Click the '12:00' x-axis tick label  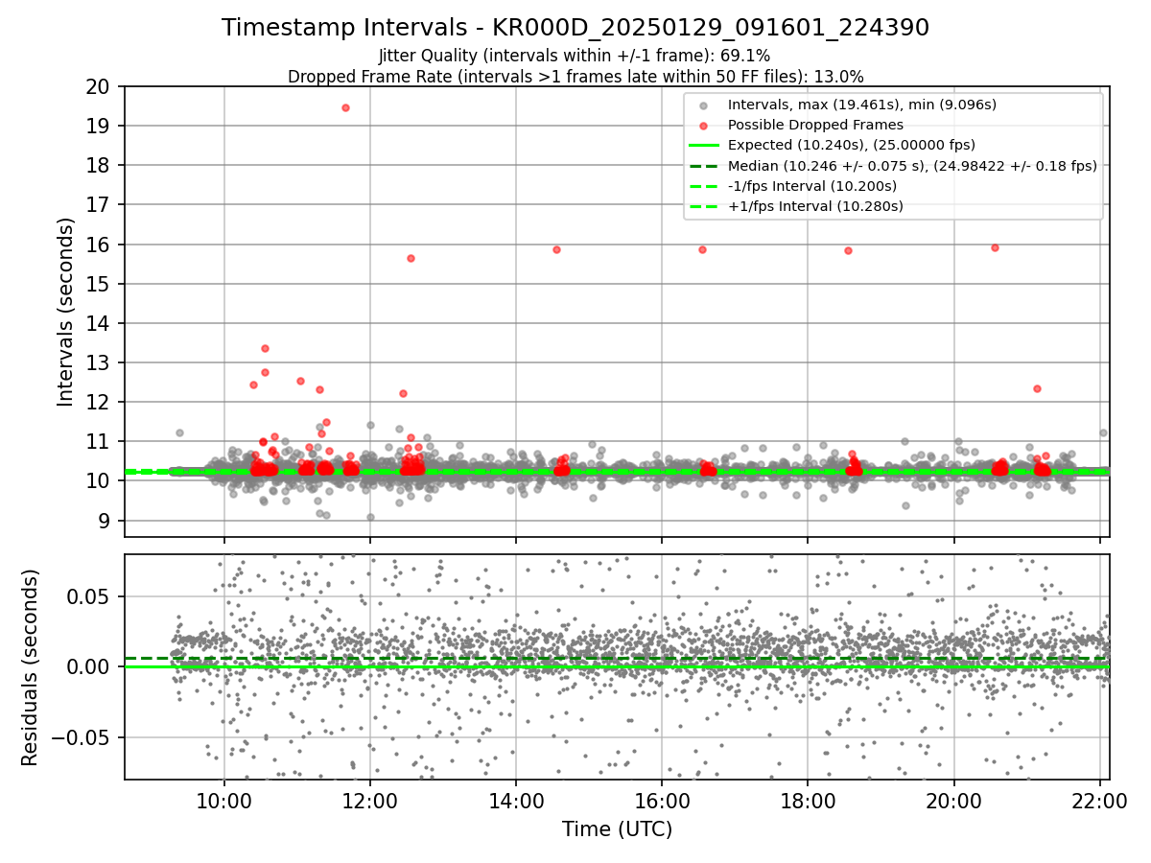370,802
